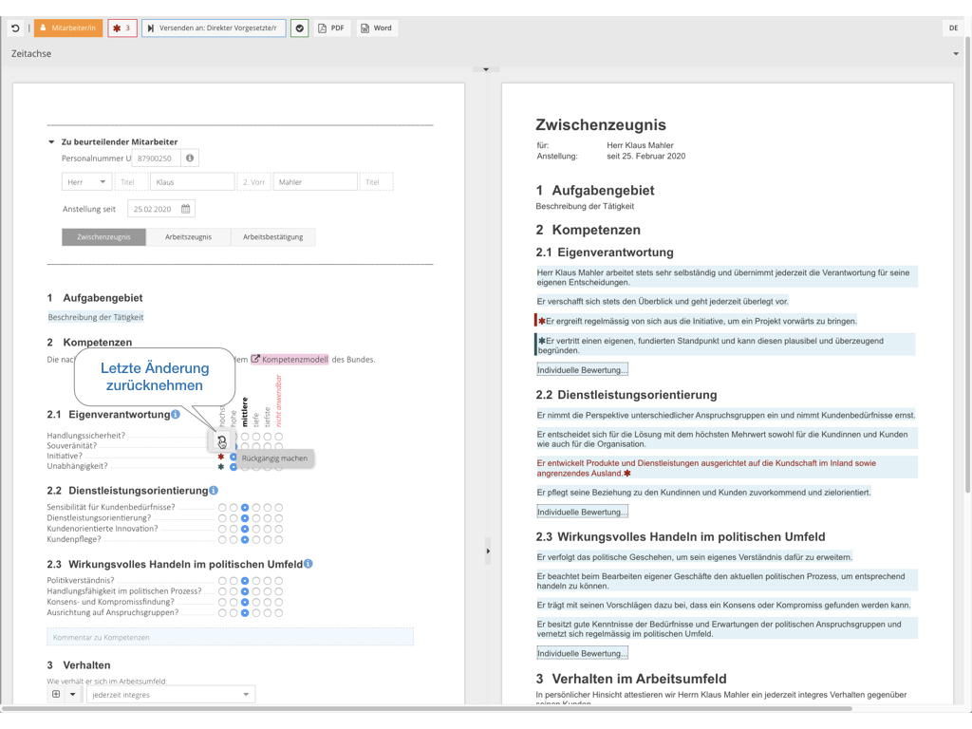Click the Personalnummer field showing 87900250
This screenshot has width=972, height=729.
click(x=157, y=159)
